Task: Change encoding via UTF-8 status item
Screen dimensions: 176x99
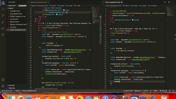Action: pos(145,91)
